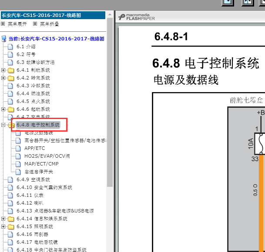Click page icon beside 6.4.17 电动后视镜
Image resolution: width=265 pixels, height=252 pixels.
10,242
